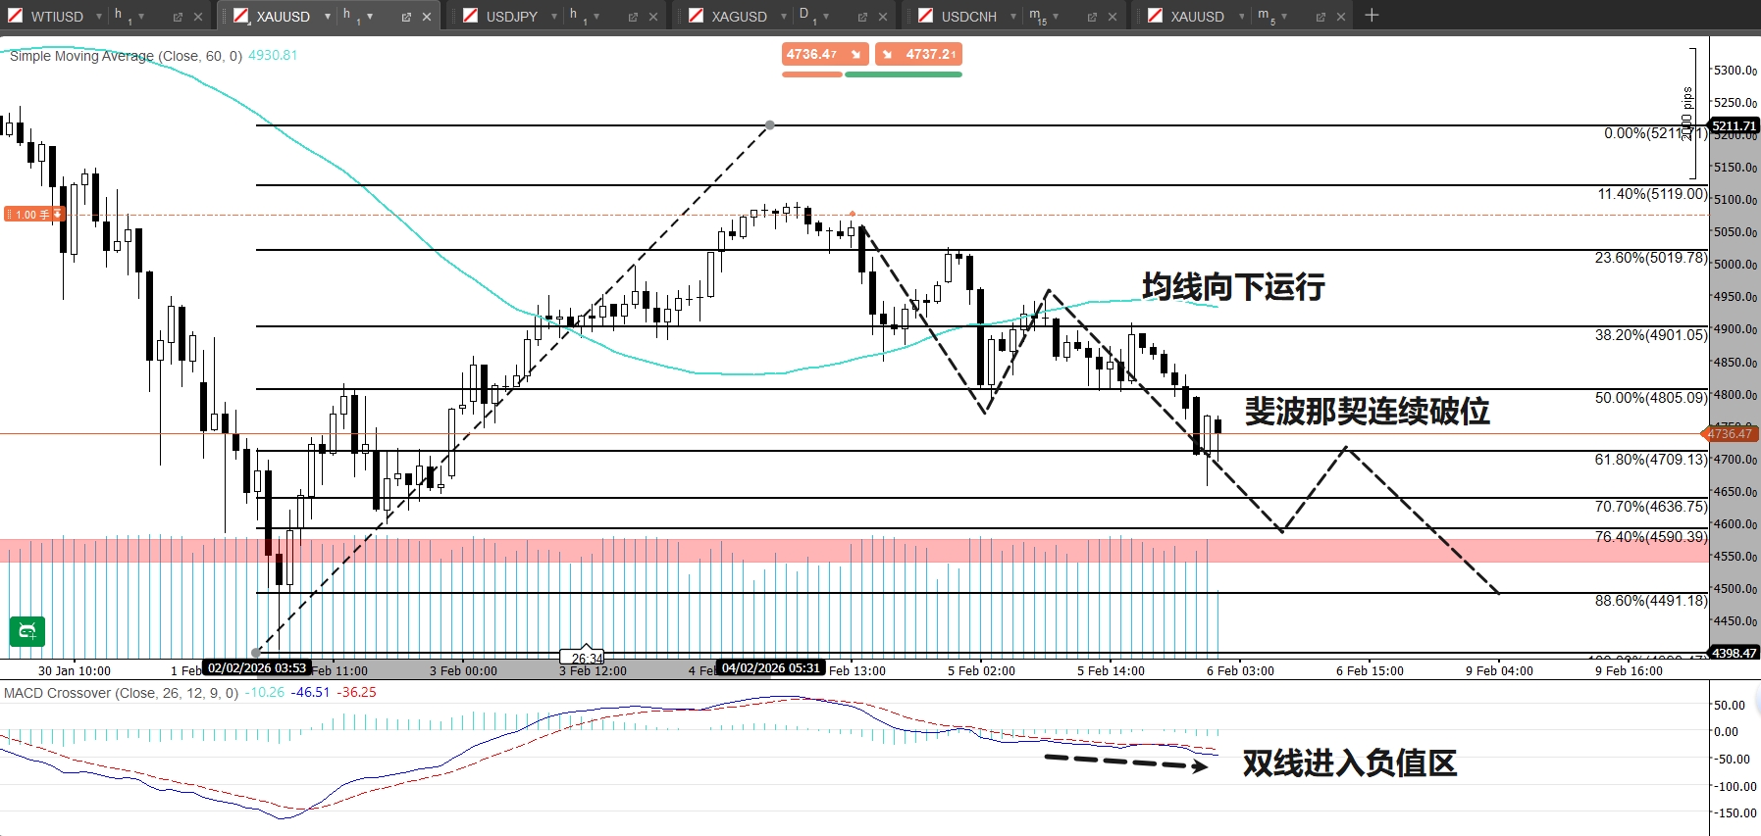Select the 1.00 lot position marker

tap(35, 214)
